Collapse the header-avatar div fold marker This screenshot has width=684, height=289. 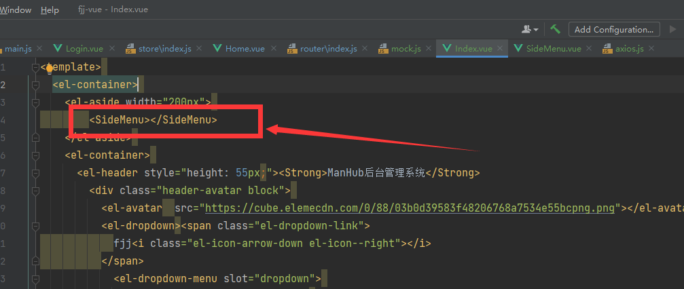pos(35,191)
